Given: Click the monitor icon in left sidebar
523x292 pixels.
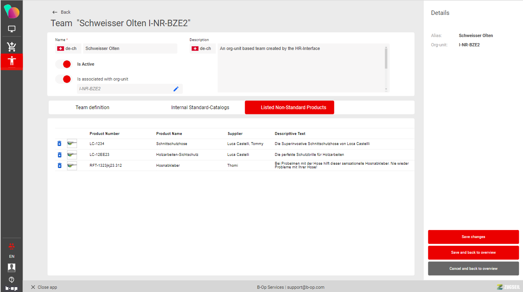Looking at the screenshot, I should point(12,29).
